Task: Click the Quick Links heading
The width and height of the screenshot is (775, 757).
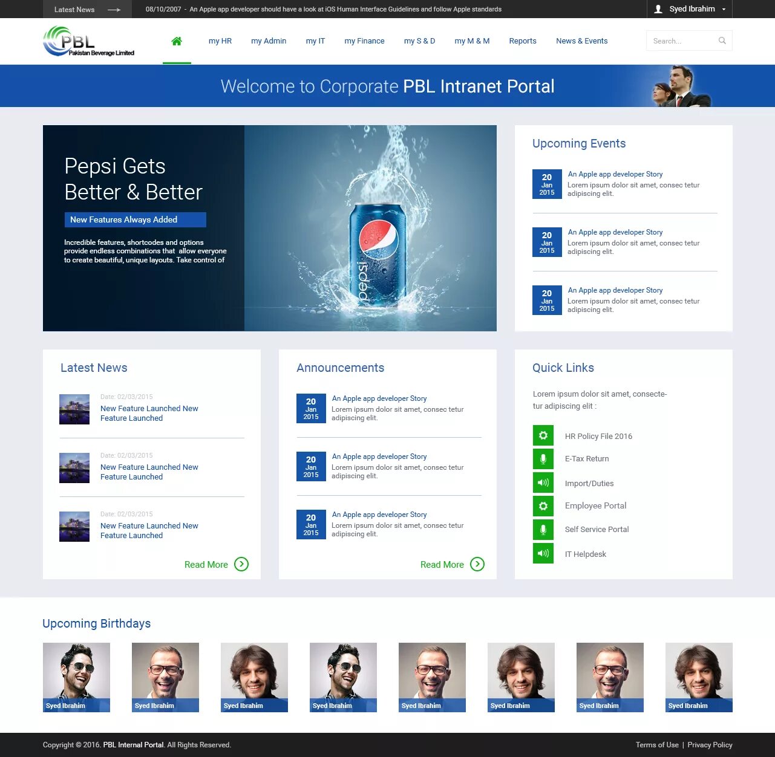Action: 563,368
